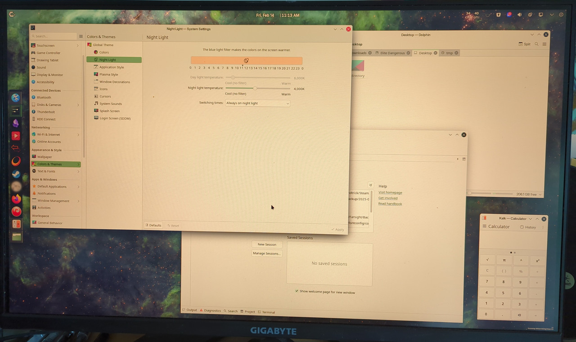Screen dimensions: 576x342
Task: Open Login Screen (SDDM) page
Action: [x=114, y=118]
